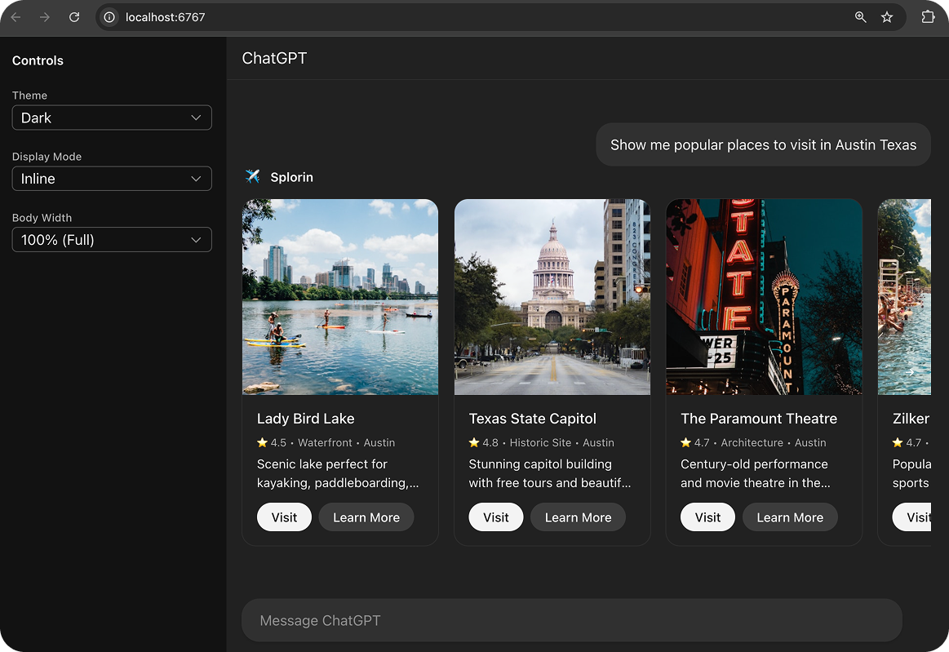Click Visit on The Paramount Theatre card

click(707, 517)
